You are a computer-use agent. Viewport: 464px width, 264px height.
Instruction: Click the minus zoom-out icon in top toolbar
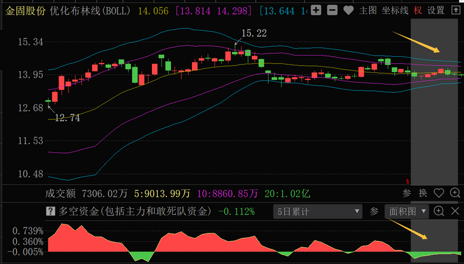[x=332, y=10]
